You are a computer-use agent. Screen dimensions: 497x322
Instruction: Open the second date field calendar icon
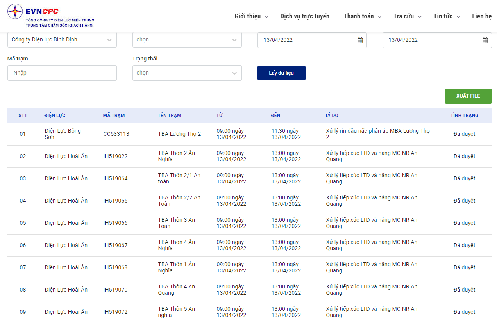[x=485, y=40]
